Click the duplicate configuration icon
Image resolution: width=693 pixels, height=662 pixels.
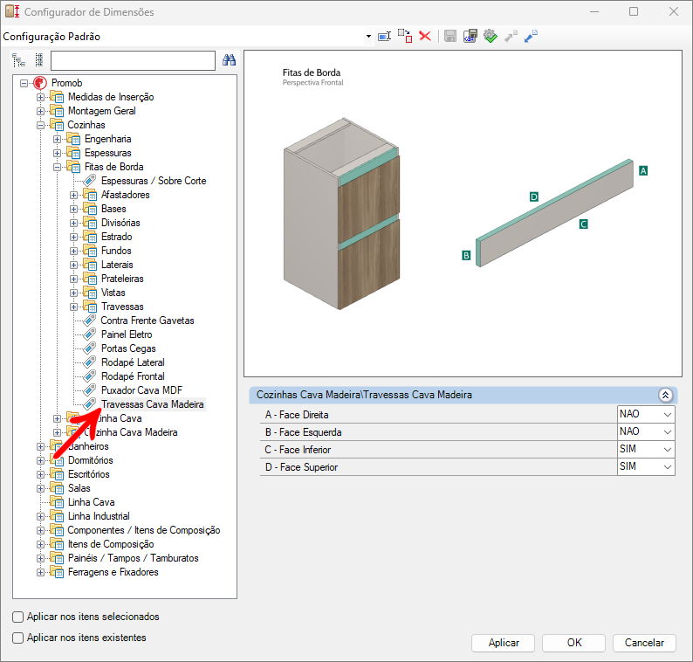[x=405, y=36]
